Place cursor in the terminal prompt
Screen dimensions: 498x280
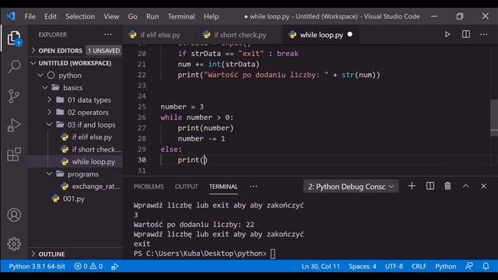pos(272,254)
